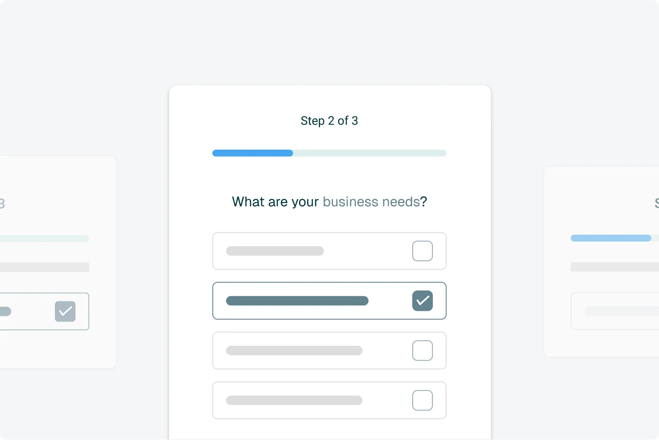This screenshot has width=659, height=440.
Task: Click the faded checked checkbox on left card
Action: (65, 312)
